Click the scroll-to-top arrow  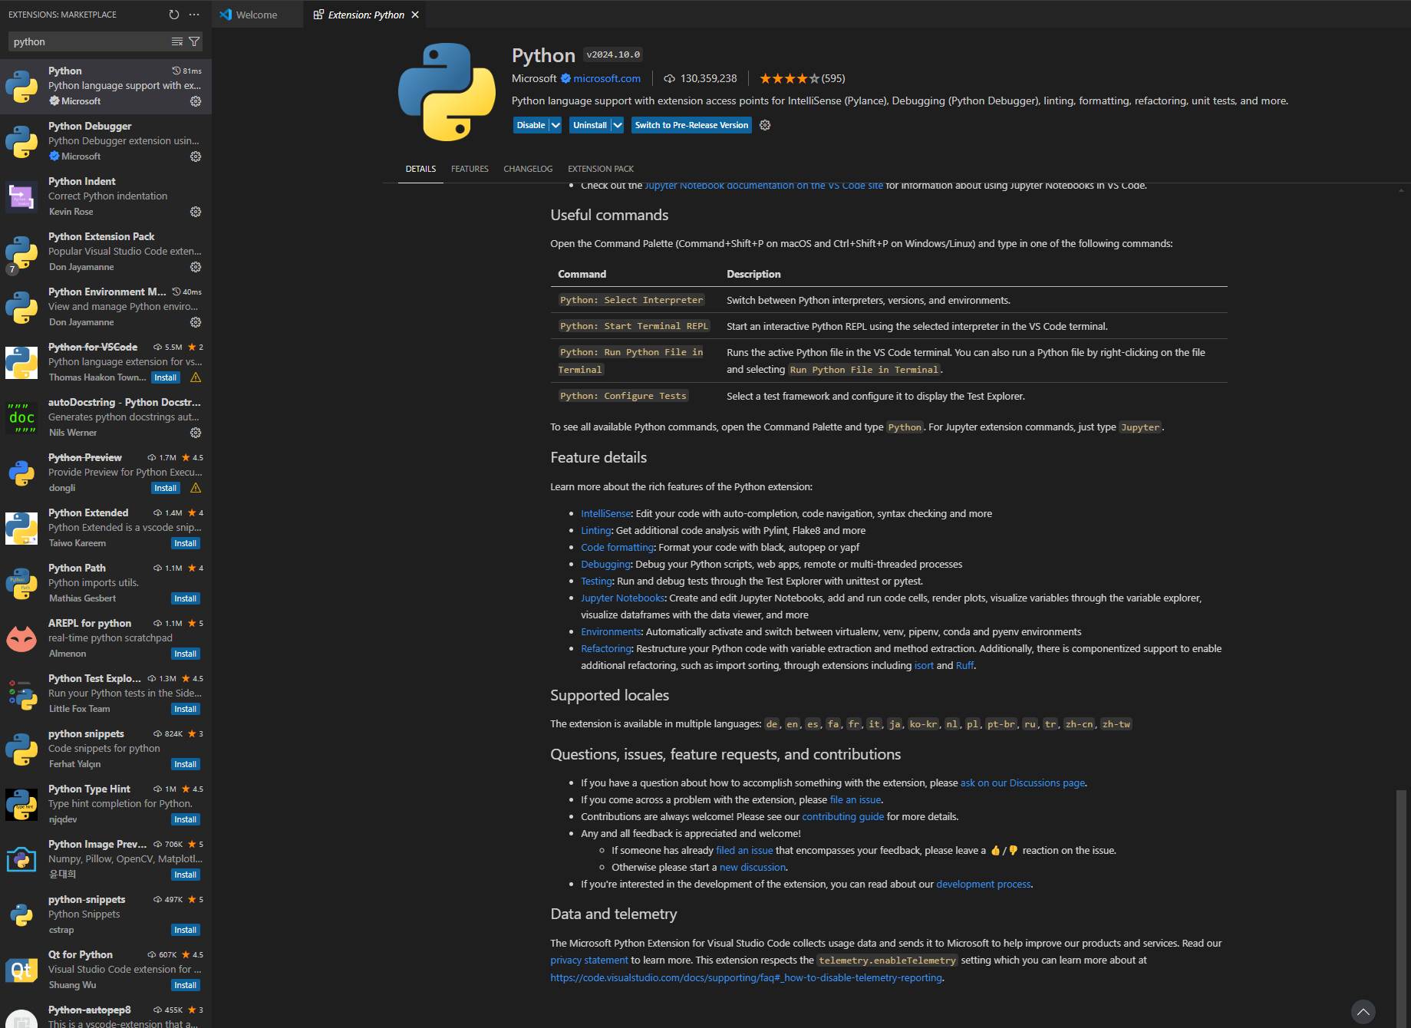(1363, 1011)
